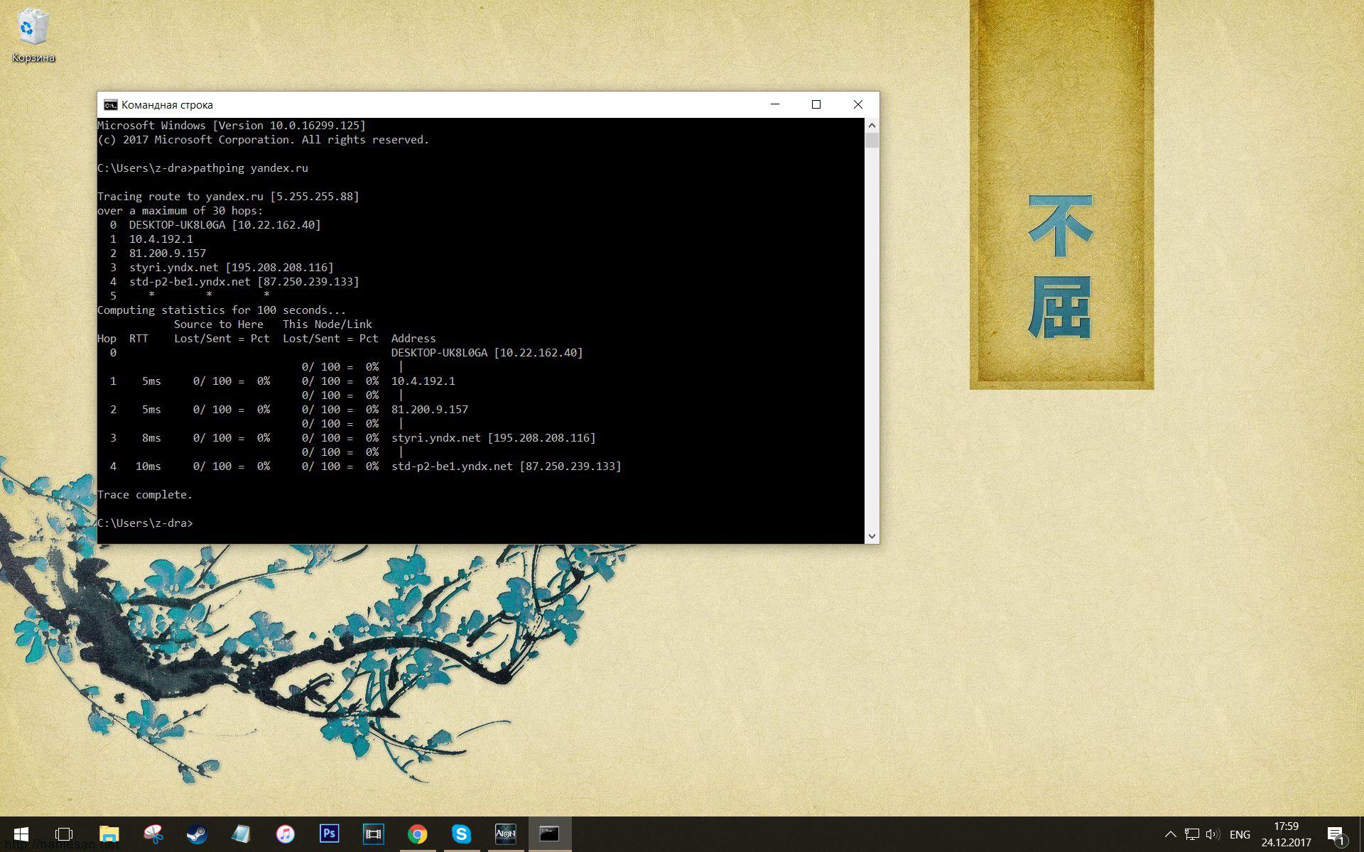Click 'styri.yndx.net [195.208.208.116]' in statistics table
This screenshot has width=1364, height=852.
pyautogui.click(x=494, y=438)
